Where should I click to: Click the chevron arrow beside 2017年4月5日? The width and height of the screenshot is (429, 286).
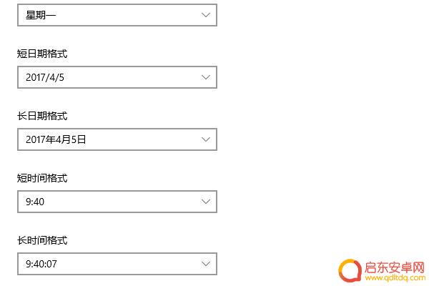pyautogui.click(x=206, y=139)
